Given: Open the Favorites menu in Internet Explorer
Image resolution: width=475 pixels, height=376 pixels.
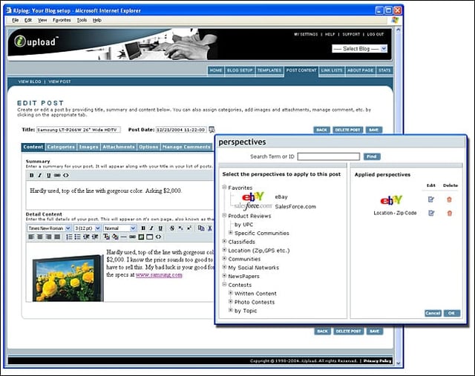Looking at the screenshot, I should pos(62,20).
